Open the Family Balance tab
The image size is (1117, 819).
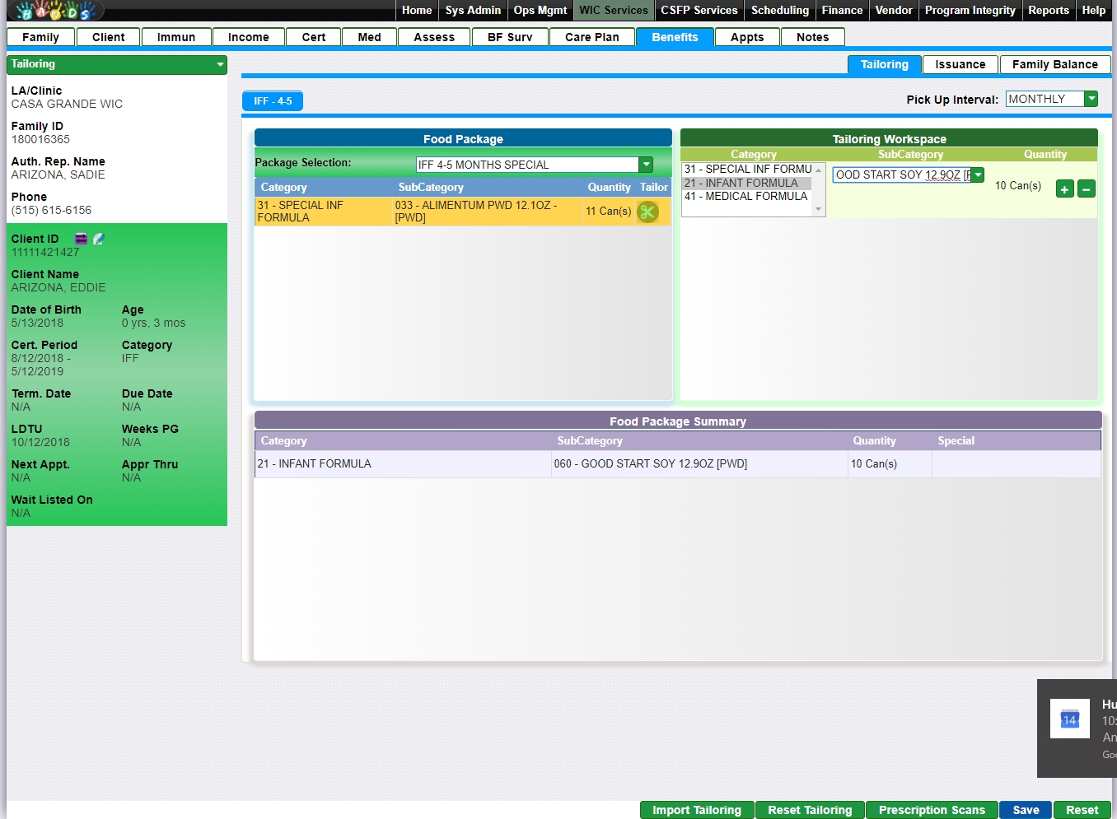[1054, 64]
